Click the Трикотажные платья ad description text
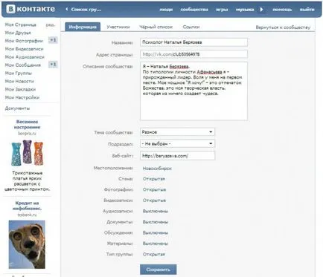 click(x=27, y=181)
